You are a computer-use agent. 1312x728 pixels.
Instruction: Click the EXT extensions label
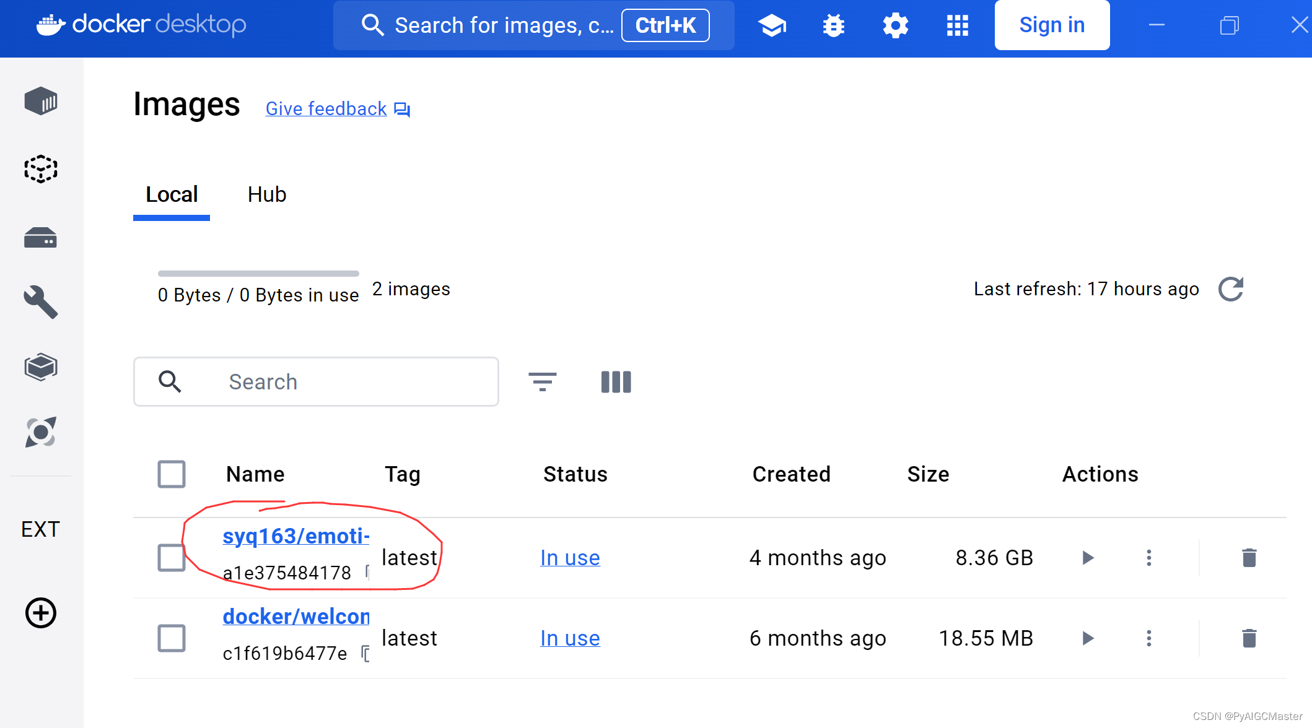coord(41,529)
